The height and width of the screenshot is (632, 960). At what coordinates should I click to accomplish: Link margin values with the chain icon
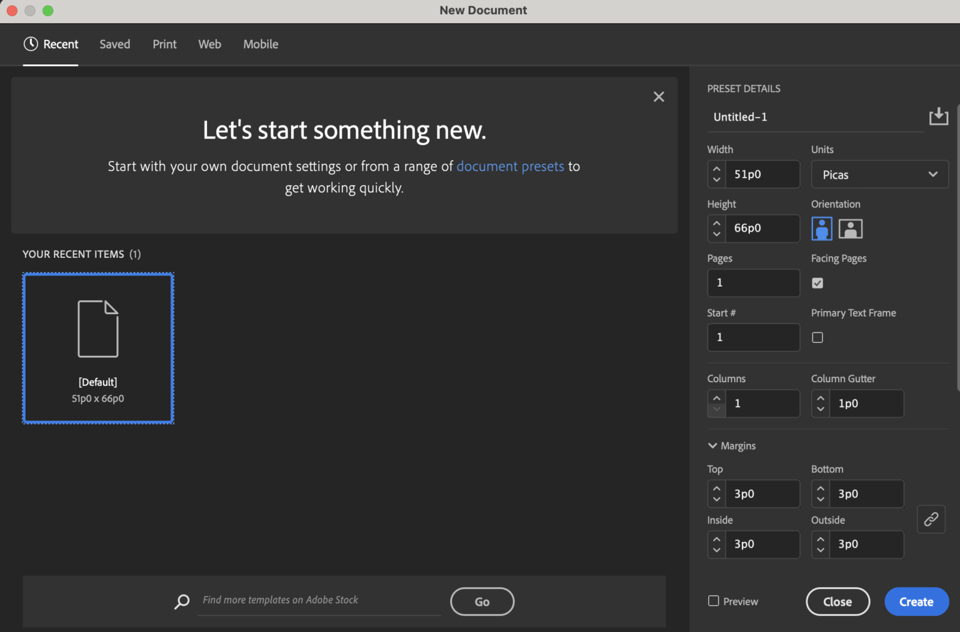[x=931, y=519]
